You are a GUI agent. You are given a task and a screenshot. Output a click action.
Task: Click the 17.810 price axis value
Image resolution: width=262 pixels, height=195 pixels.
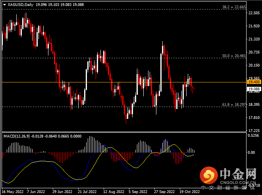coord(254,118)
